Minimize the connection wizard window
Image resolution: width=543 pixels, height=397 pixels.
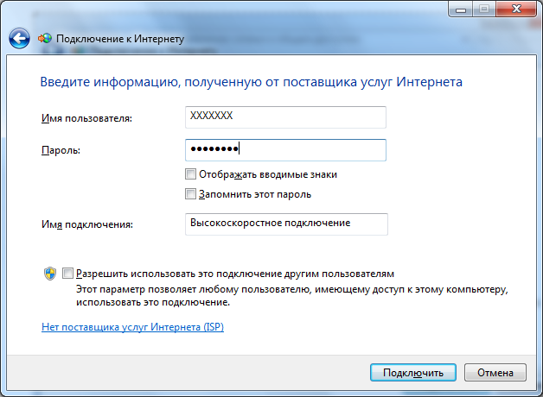[x=460, y=9]
